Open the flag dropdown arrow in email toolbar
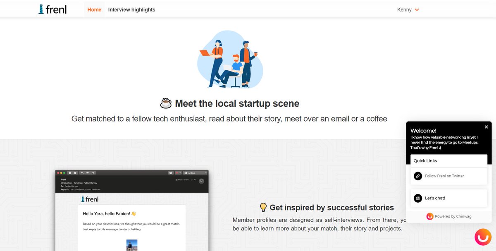Image resolution: width=496 pixels, height=251 pixels. (x=181, y=173)
